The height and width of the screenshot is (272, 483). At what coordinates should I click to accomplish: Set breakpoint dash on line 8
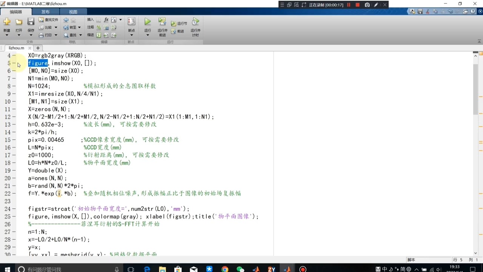click(x=14, y=86)
